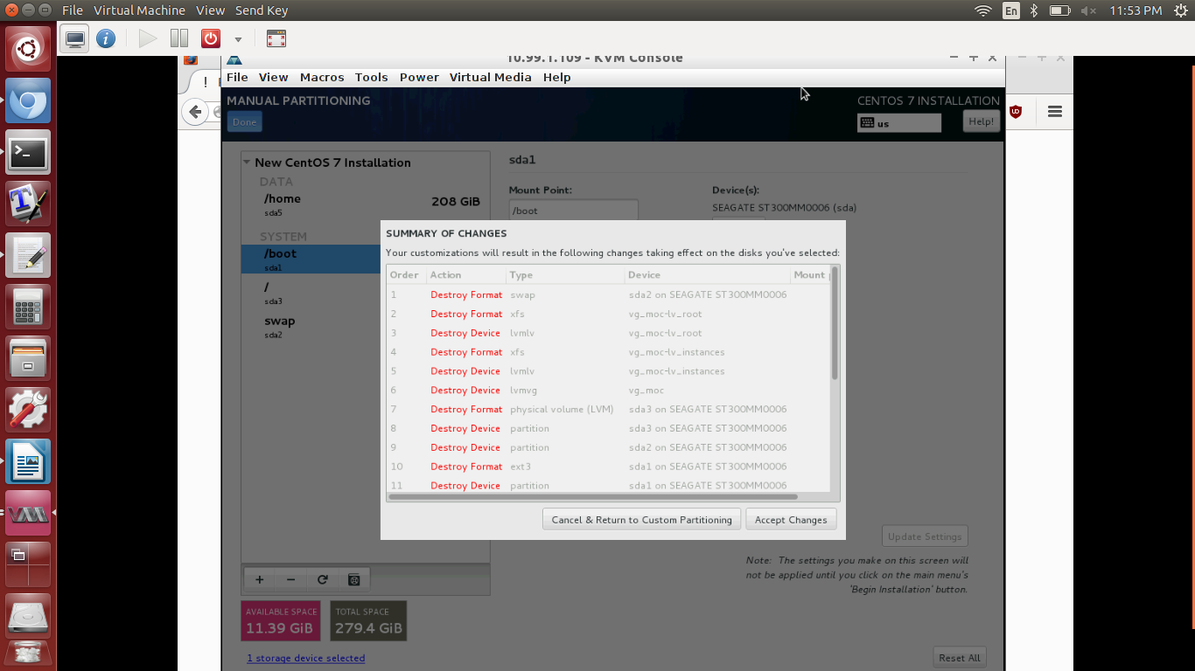Click the Done button in Manual Partitioning
The image size is (1195, 671).
click(245, 122)
